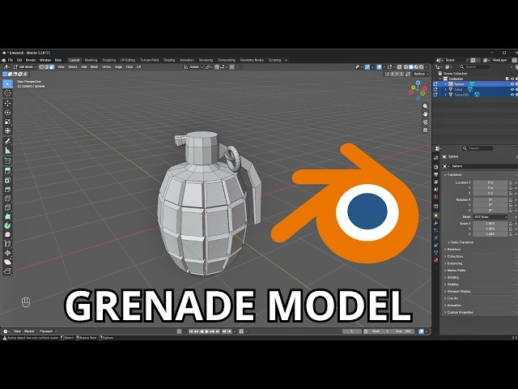Click the viewport zoom magnifier icon
The image size is (518, 389).
(x=425, y=106)
